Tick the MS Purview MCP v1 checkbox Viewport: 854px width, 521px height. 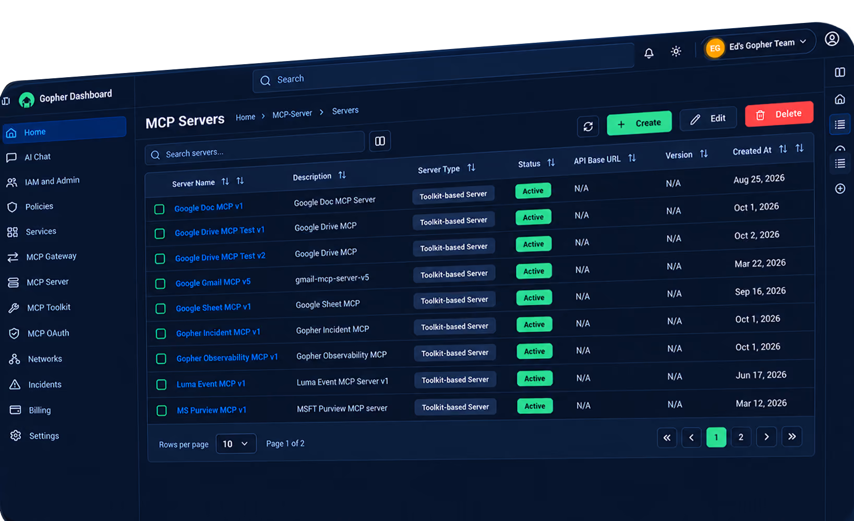coord(162,410)
